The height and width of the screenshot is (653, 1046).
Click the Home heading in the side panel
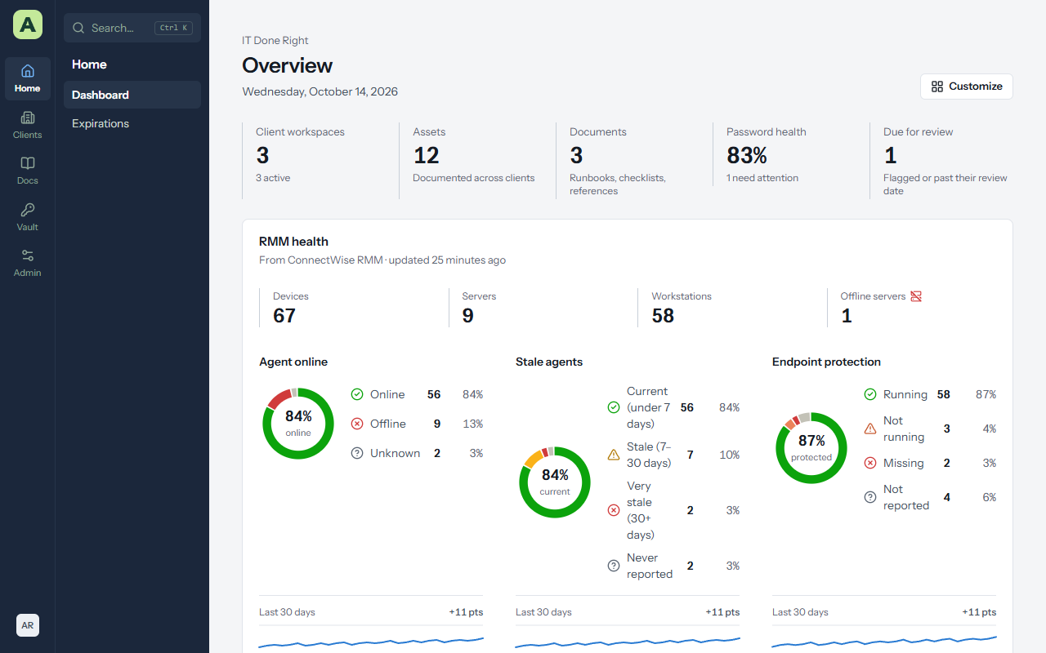pos(89,64)
